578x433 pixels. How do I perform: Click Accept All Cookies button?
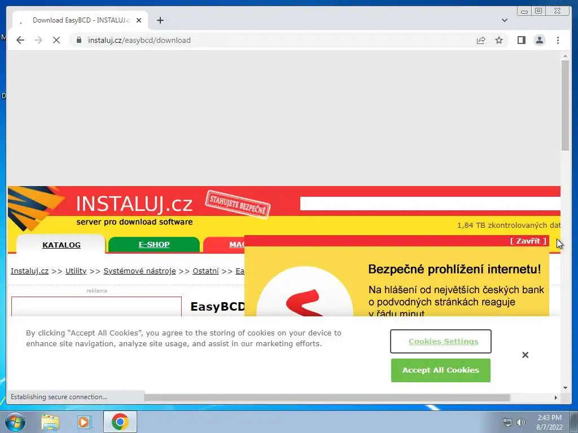440,370
